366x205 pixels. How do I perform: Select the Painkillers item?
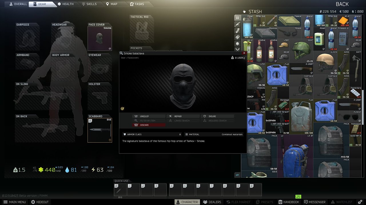pos(355,93)
